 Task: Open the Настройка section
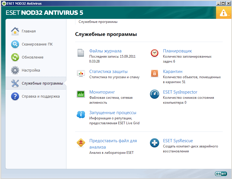point(31,70)
